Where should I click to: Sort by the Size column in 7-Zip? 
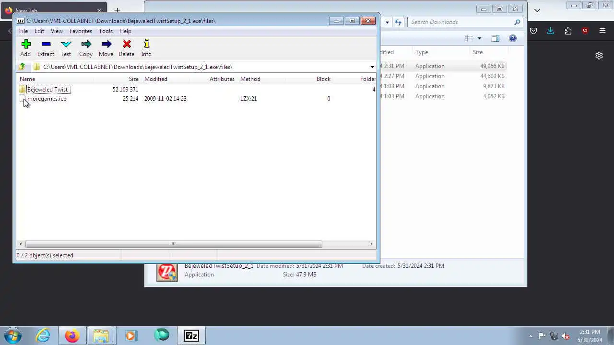tap(117, 79)
